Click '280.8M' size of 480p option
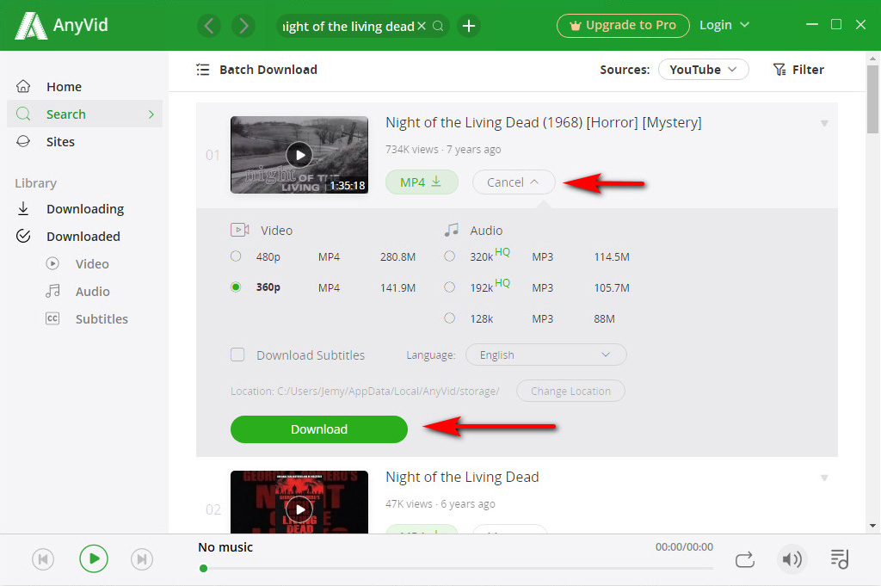Screen dimensions: 881x586 coord(397,256)
